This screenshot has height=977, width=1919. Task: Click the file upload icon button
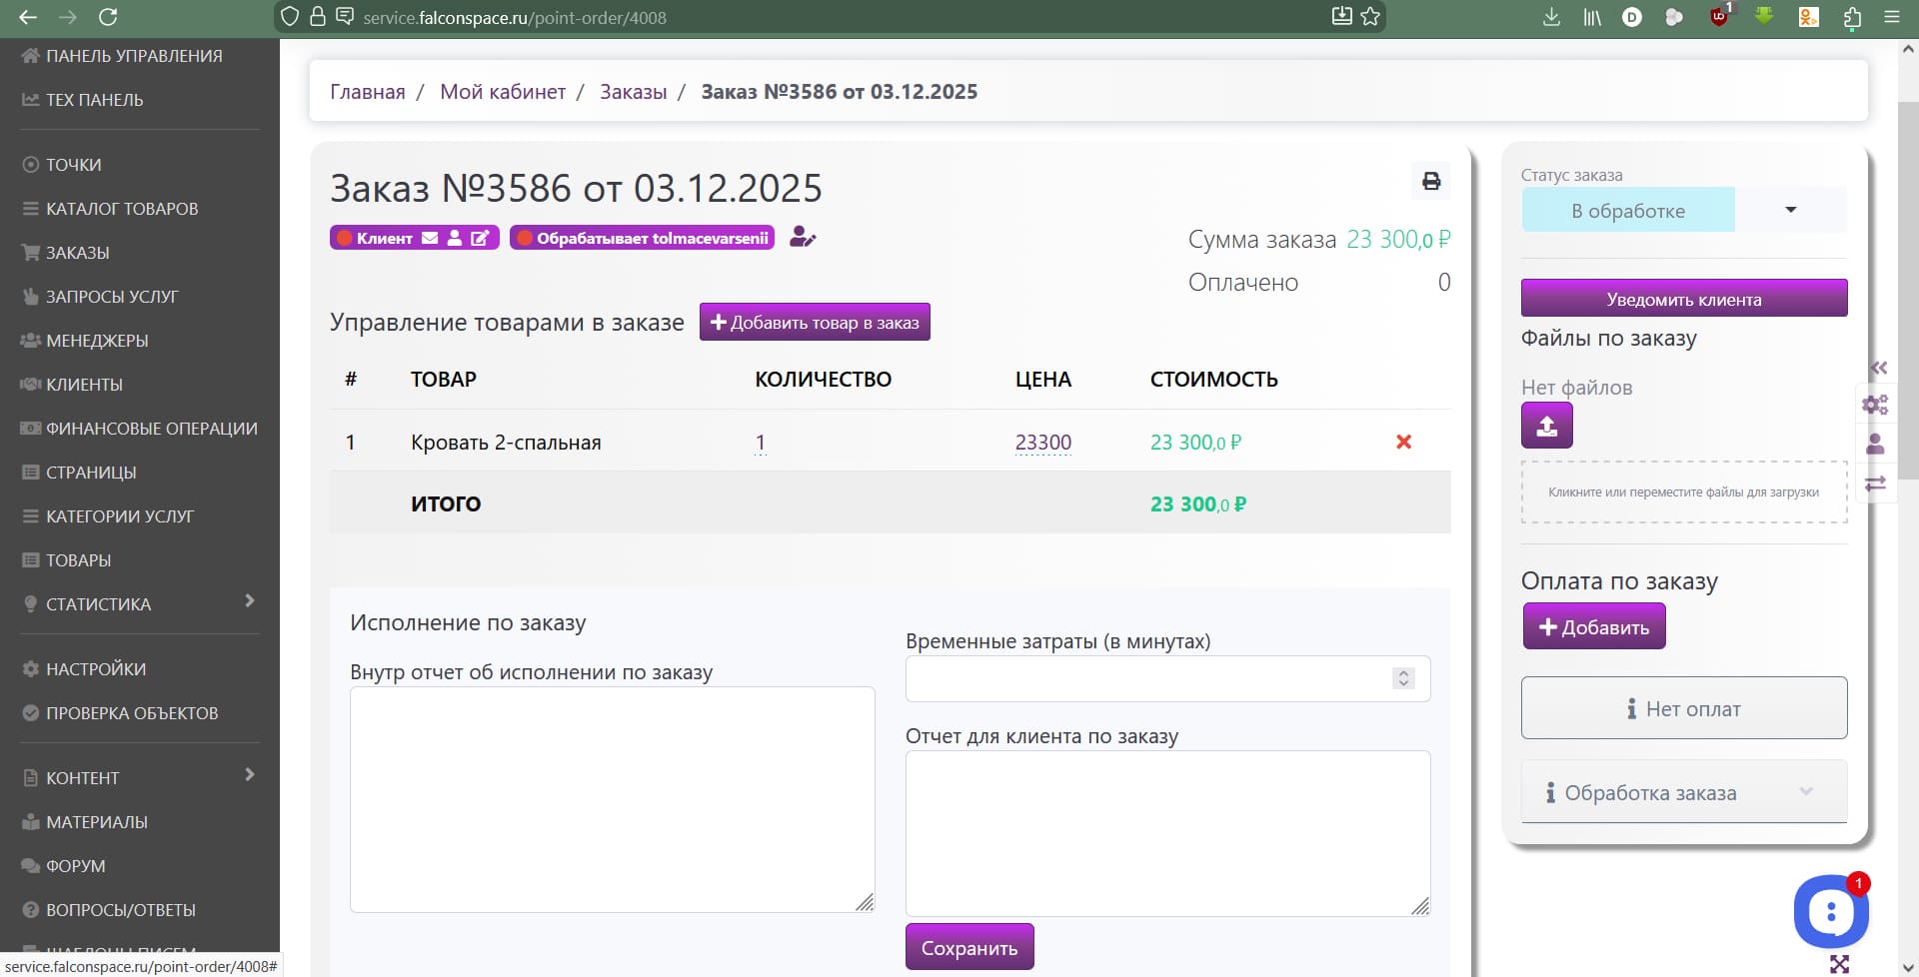[x=1546, y=426]
